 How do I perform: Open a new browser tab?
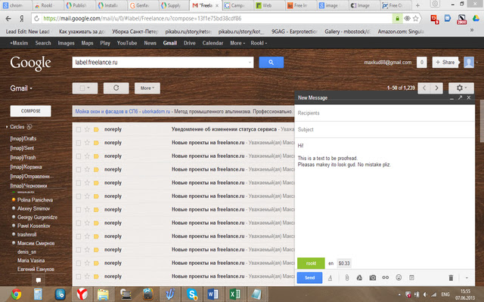pos(417,5)
